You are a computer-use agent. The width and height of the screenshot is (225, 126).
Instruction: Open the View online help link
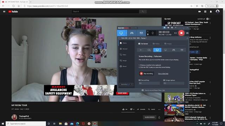(163, 74)
